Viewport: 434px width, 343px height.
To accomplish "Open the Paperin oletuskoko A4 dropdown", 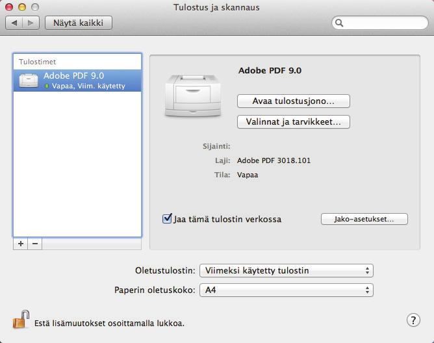I will 287,290.
